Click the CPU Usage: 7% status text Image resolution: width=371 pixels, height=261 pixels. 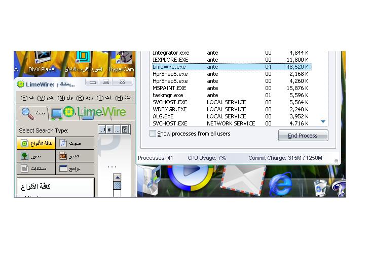207,158
